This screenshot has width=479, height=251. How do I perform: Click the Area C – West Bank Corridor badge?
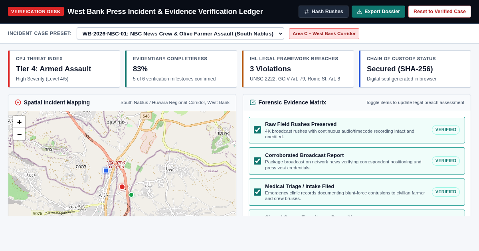324,33
